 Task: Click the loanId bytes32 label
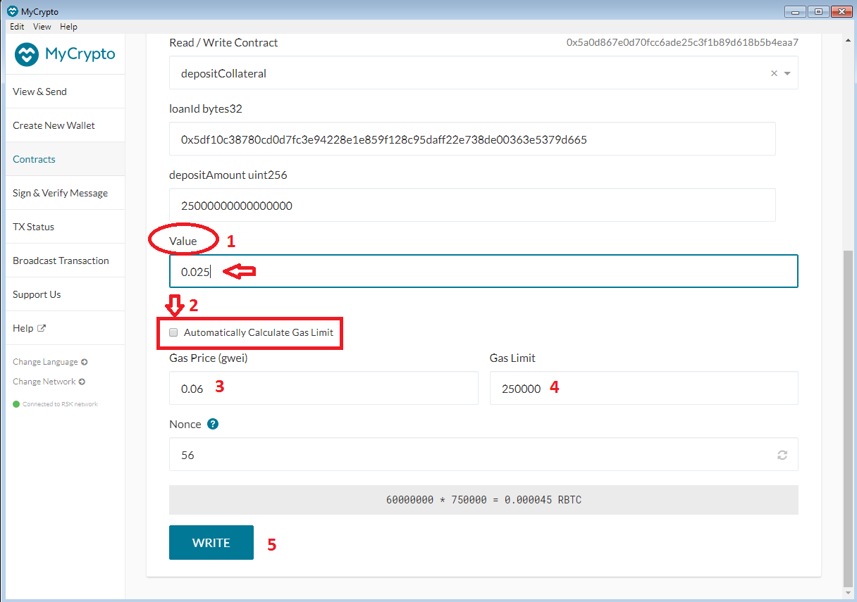click(x=206, y=108)
